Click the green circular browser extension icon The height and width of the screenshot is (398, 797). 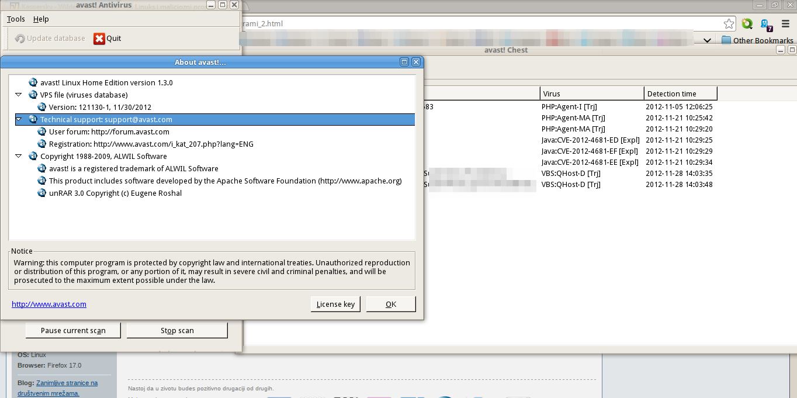coord(747,24)
